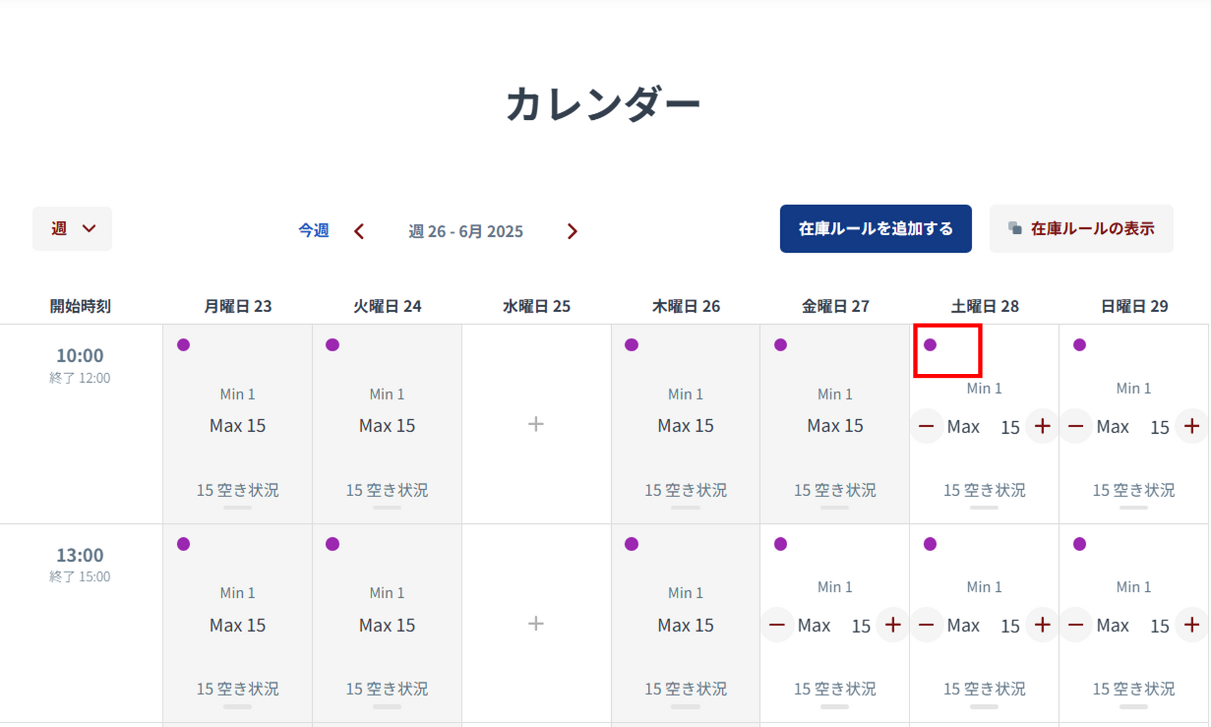Click the 今週 link
This screenshot has width=1211, height=727.
(313, 231)
